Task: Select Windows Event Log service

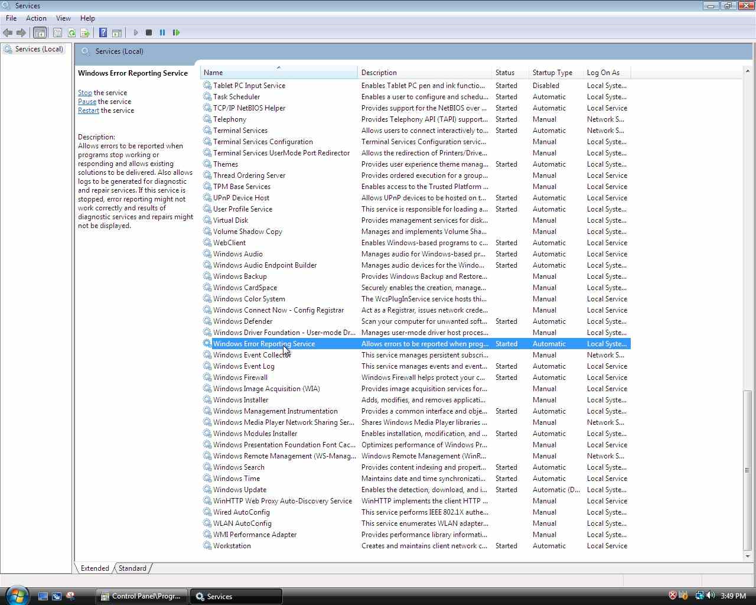Action: click(x=416, y=366)
